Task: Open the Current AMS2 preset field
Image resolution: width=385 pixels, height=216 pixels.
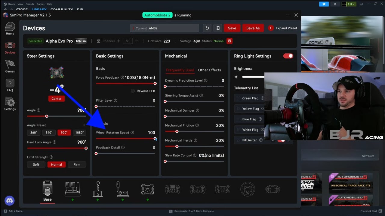Action: click(165, 28)
